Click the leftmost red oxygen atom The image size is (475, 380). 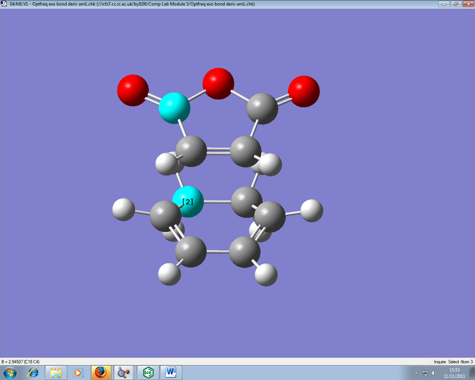(x=133, y=90)
